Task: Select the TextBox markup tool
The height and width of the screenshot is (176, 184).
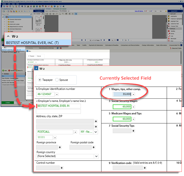Action: click(173, 31)
